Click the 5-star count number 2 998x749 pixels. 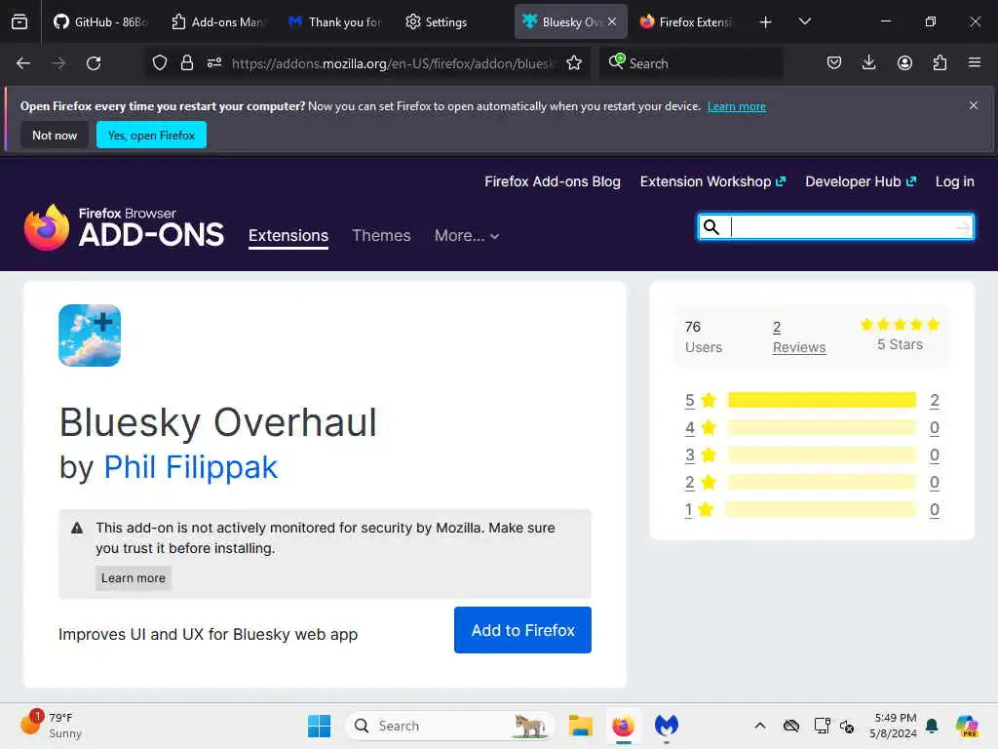pyautogui.click(x=934, y=401)
